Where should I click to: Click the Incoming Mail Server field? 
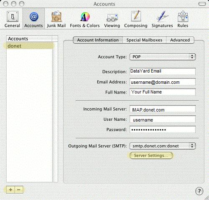tap(163, 109)
